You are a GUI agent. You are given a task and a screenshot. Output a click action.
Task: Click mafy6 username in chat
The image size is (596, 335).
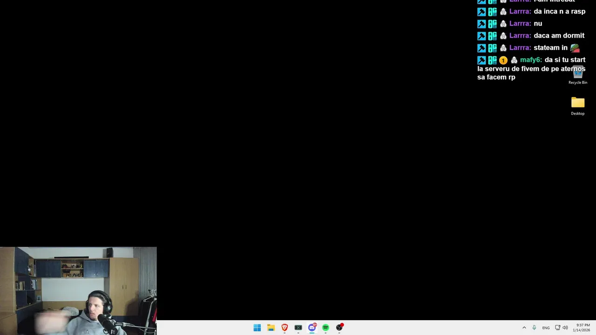point(531,60)
